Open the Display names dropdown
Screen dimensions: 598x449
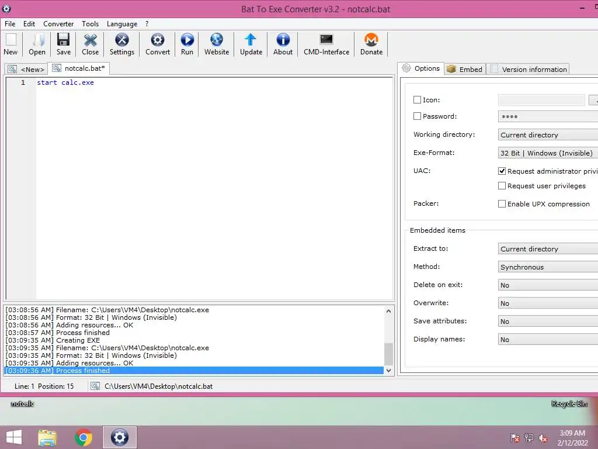tap(548, 340)
